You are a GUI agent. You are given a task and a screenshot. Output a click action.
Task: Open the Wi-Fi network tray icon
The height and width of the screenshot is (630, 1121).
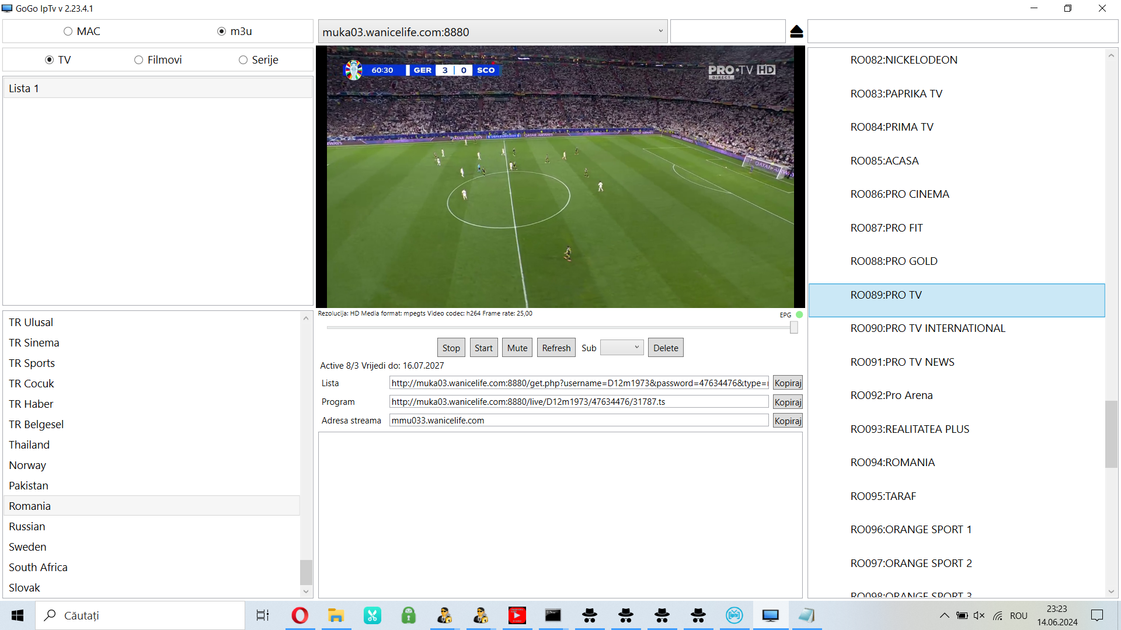[x=998, y=615]
